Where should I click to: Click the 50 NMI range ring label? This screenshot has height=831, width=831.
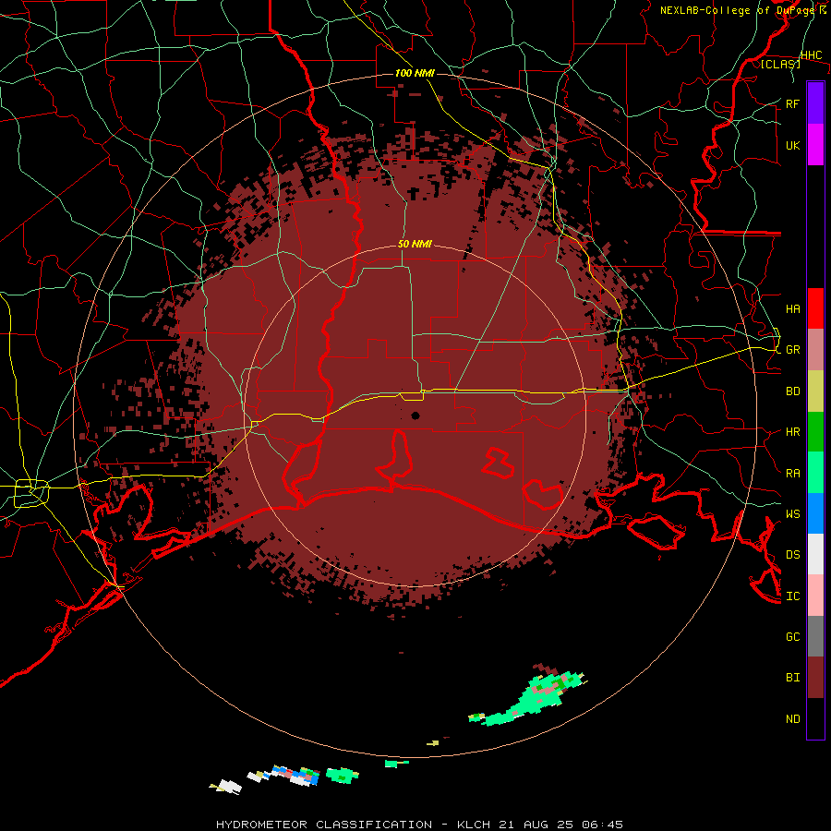click(415, 244)
